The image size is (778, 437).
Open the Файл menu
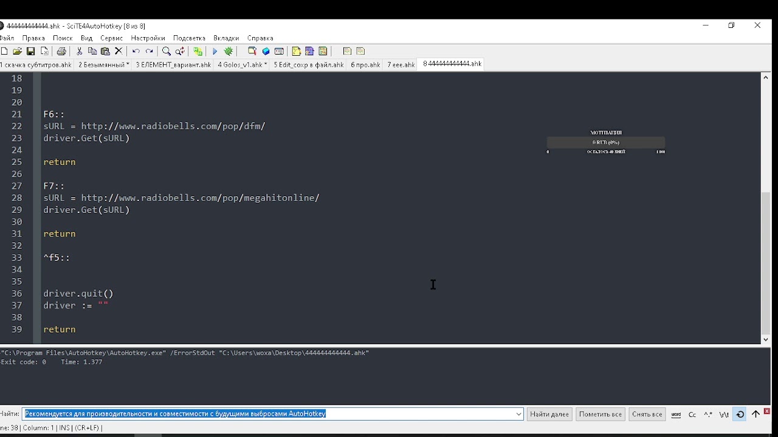(x=7, y=38)
